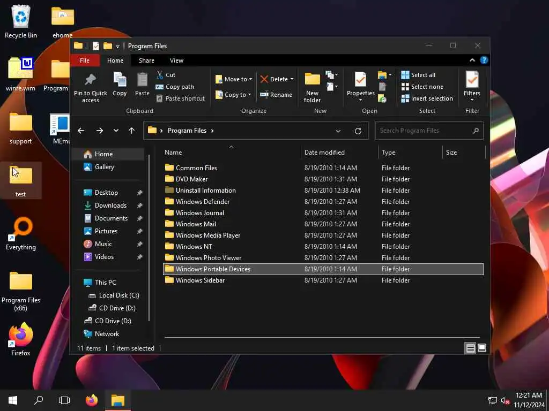Refresh the Program Files folder view
The height and width of the screenshot is (411, 549).
click(358, 131)
